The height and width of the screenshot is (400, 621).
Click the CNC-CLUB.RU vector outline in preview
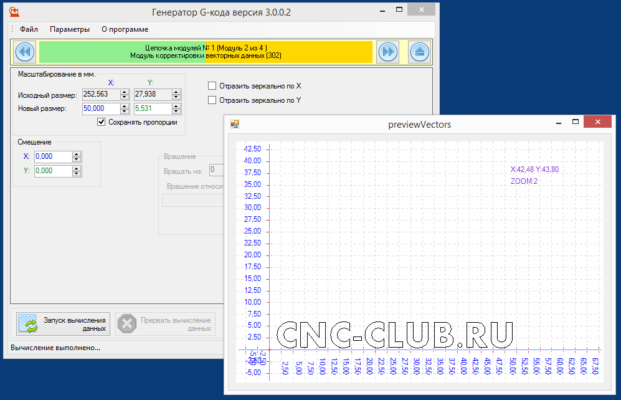point(394,335)
